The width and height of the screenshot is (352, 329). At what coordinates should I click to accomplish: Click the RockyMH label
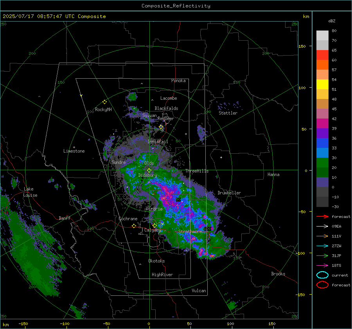(103, 110)
